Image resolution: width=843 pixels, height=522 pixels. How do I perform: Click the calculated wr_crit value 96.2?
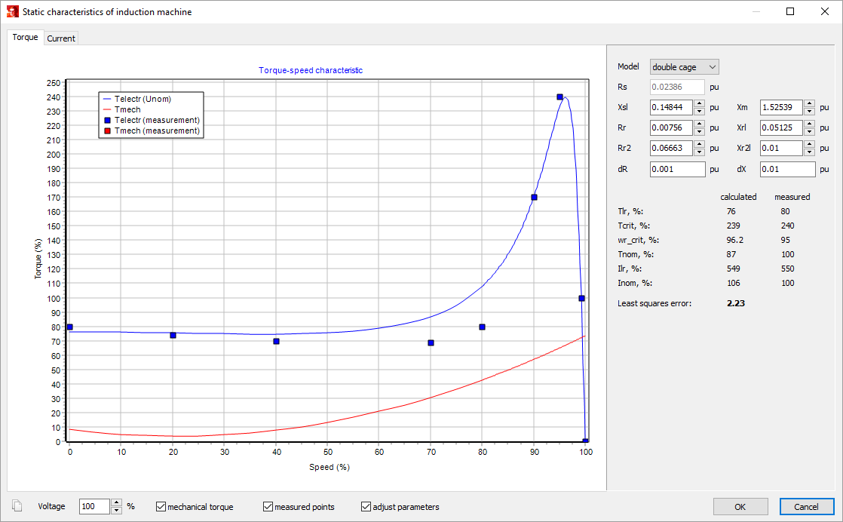click(x=735, y=240)
